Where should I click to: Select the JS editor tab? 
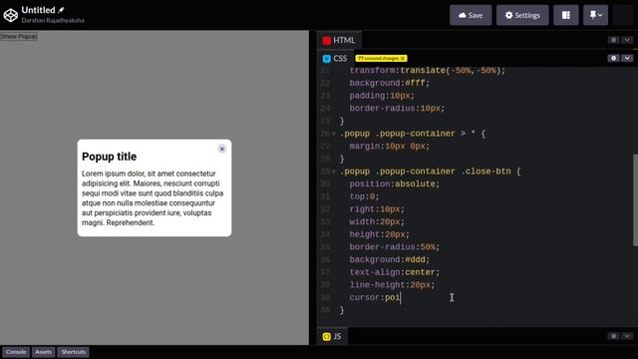tap(332, 337)
